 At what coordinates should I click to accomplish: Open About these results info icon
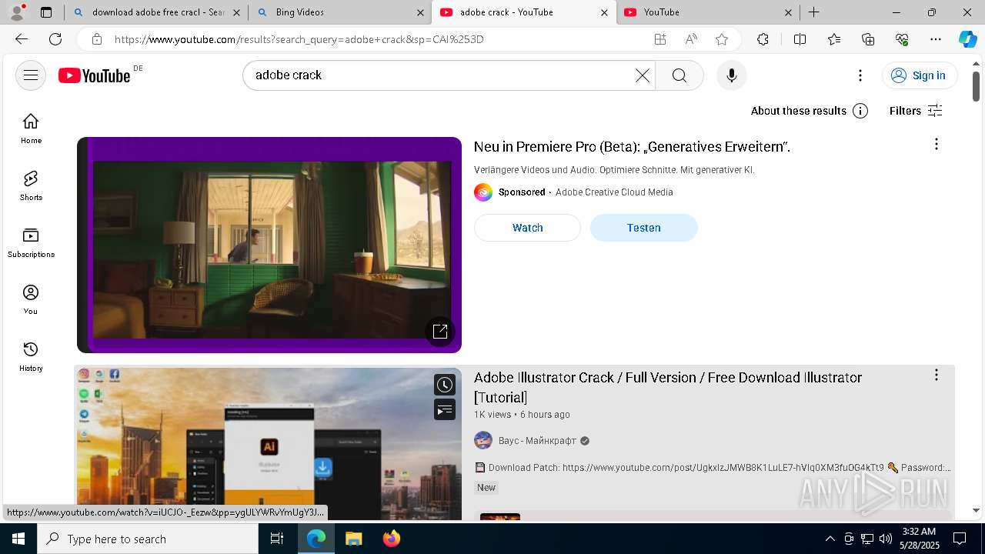860,111
